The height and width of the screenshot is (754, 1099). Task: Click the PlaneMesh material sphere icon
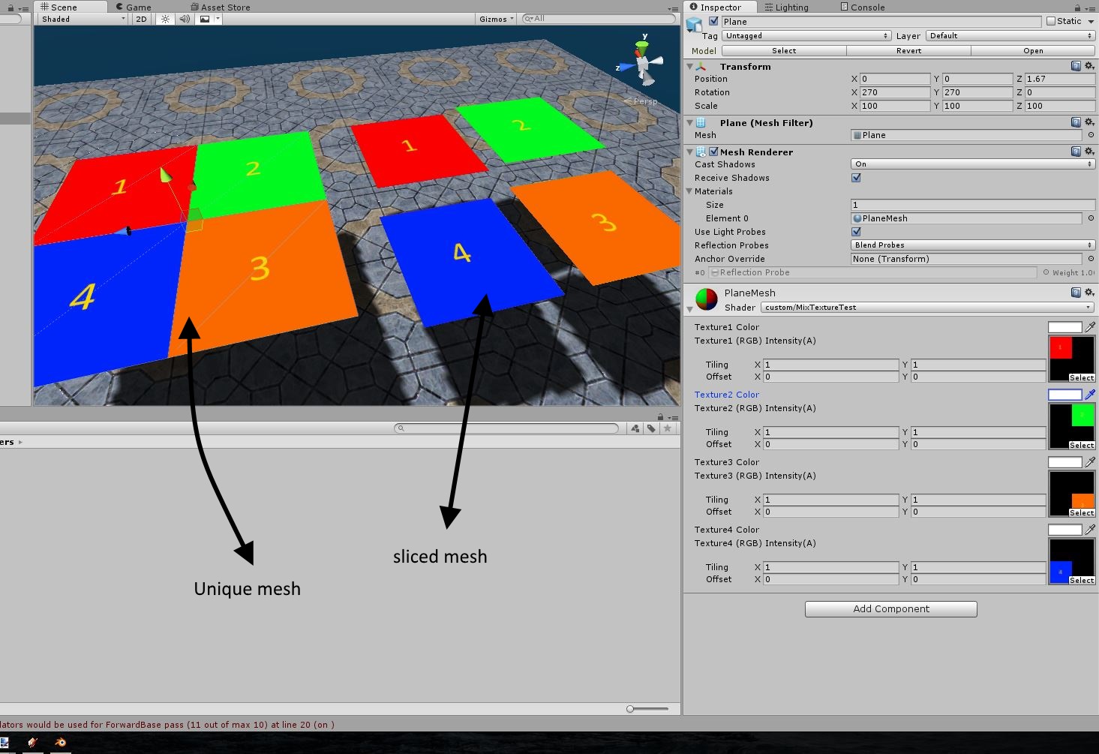click(705, 298)
